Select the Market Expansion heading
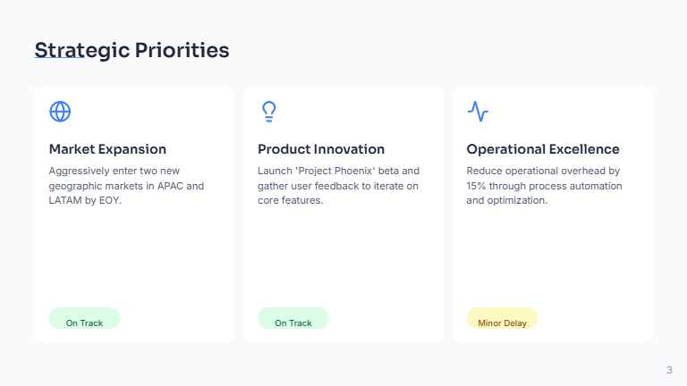The height and width of the screenshot is (386, 687). [x=107, y=149]
